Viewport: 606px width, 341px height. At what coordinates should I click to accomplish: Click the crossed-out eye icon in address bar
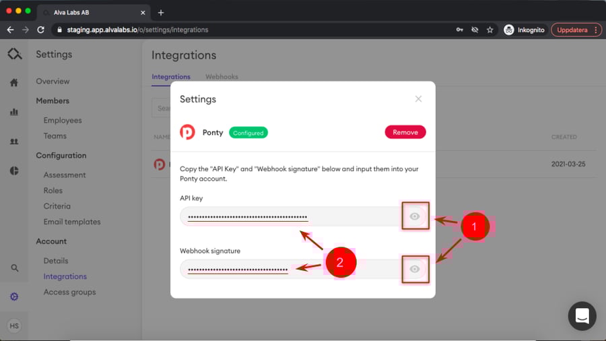click(475, 30)
